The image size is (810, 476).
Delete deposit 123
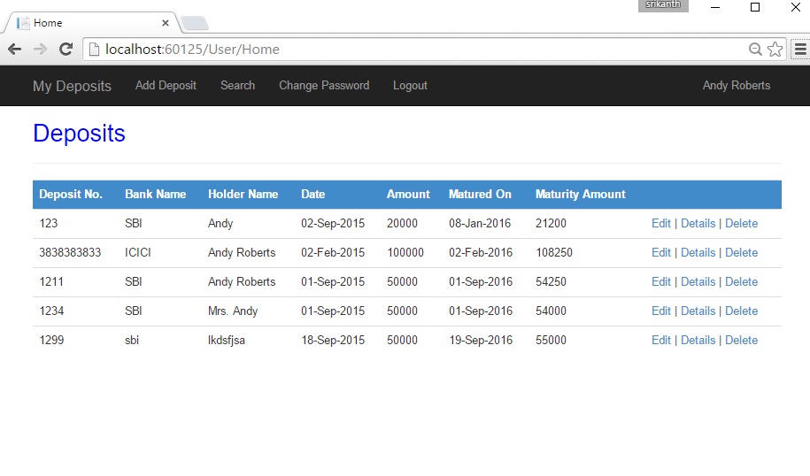pyautogui.click(x=741, y=223)
